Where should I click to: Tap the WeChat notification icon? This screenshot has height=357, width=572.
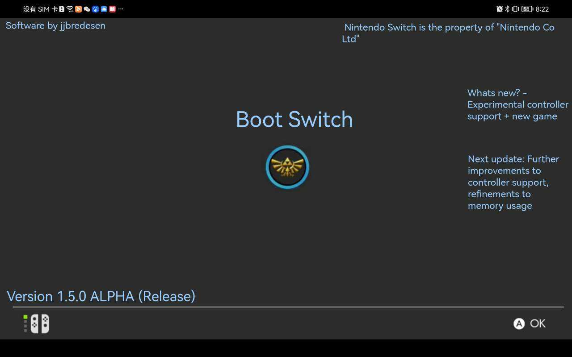click(x=87, y=9)
